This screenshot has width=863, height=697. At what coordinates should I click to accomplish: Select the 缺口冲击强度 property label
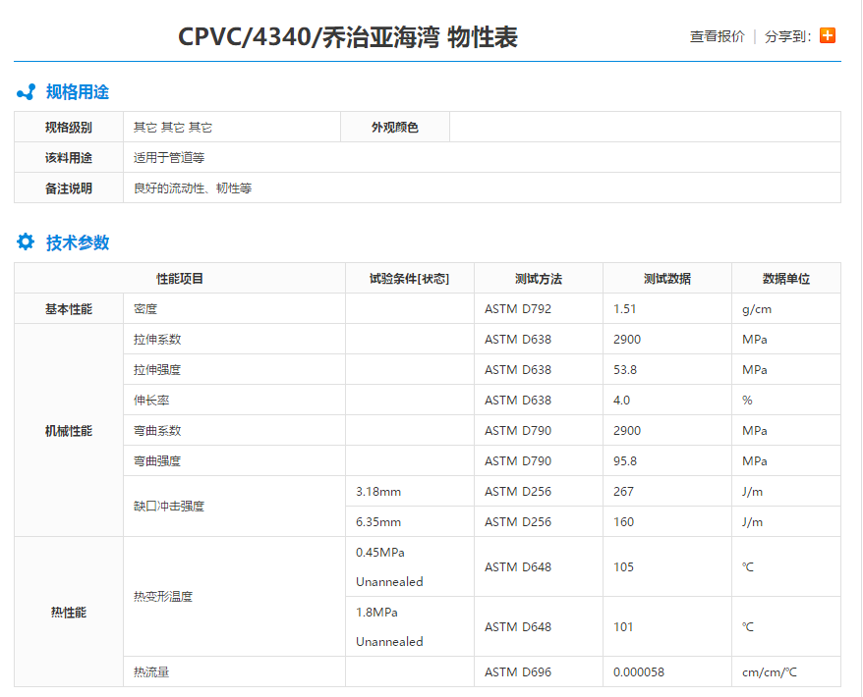click(168, 506)
